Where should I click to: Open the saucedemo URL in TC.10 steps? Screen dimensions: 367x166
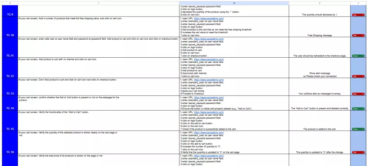point(209,18)
